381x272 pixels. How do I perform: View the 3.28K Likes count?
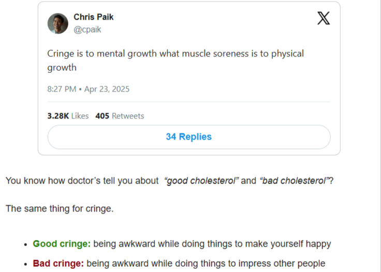pyautogui.click(x=68, y=116)
